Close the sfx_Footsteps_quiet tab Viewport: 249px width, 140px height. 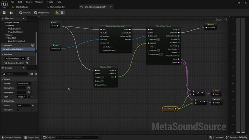click(110, 7)
